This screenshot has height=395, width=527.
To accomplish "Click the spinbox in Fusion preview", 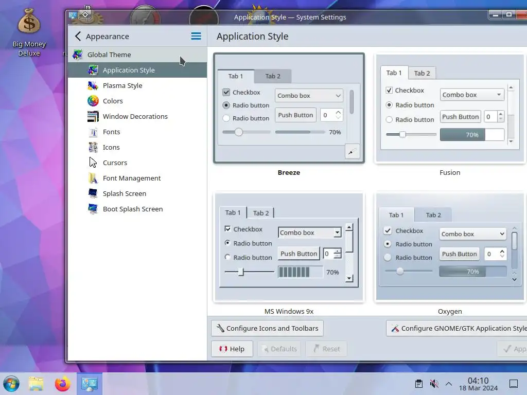I will [x=494, y=117].
